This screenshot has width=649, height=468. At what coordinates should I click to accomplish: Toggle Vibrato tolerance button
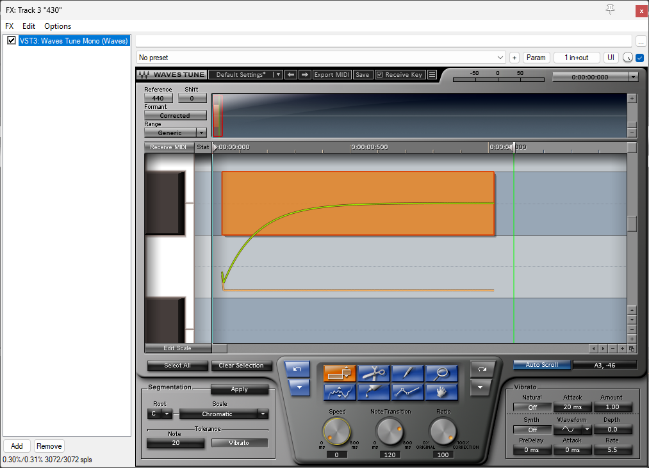(239, 443)
